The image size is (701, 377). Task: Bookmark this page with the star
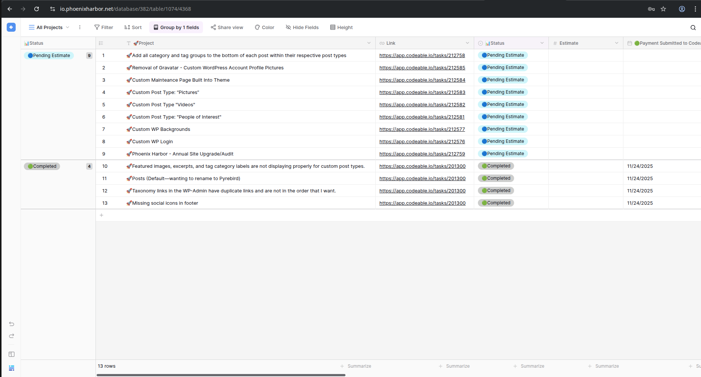[x=663, y=9]
